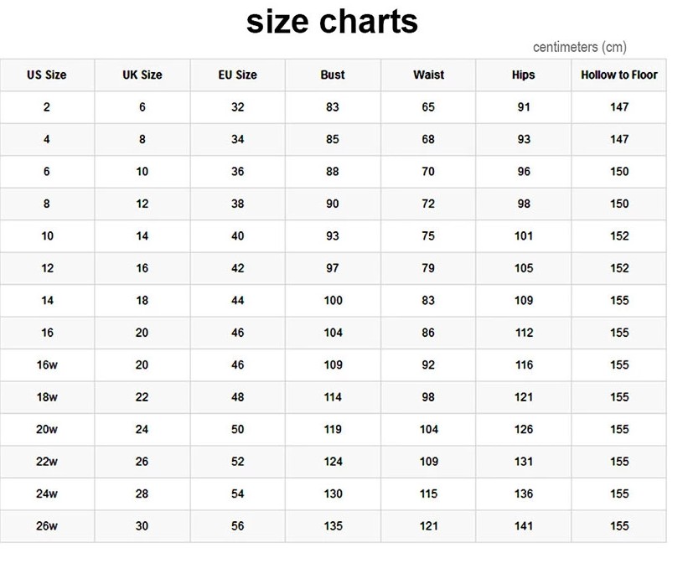Click the US size 24w cell
Viewport: 688px width, 579px height.
(47, 494)
